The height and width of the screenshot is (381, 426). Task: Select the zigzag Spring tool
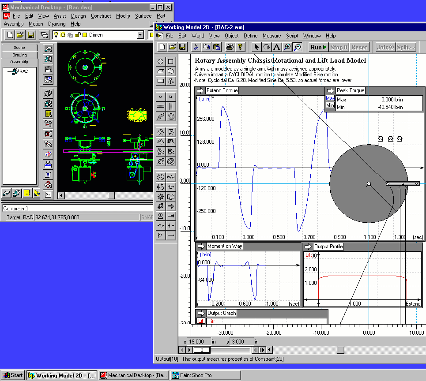(170, 177)
